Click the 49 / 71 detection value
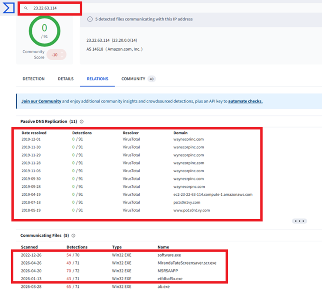Viewport: 322px width, 294px height. coord(73,263)
